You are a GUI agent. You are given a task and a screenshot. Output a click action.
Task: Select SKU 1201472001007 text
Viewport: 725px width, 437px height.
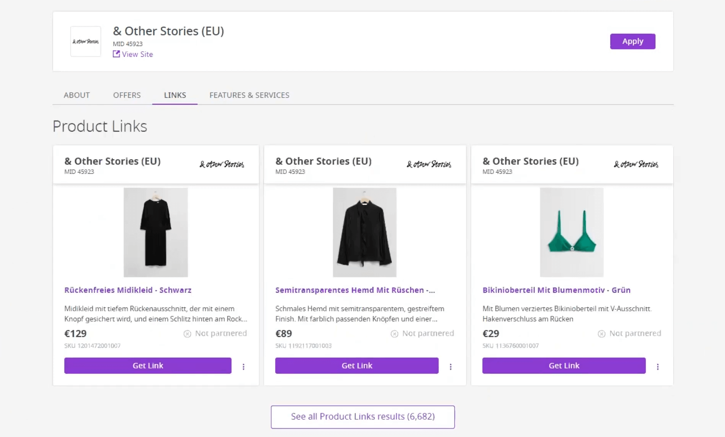point(92,346)
